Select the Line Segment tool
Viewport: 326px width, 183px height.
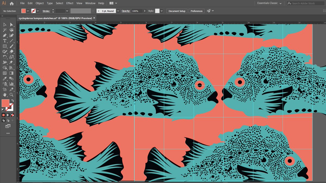click(11, 41)
